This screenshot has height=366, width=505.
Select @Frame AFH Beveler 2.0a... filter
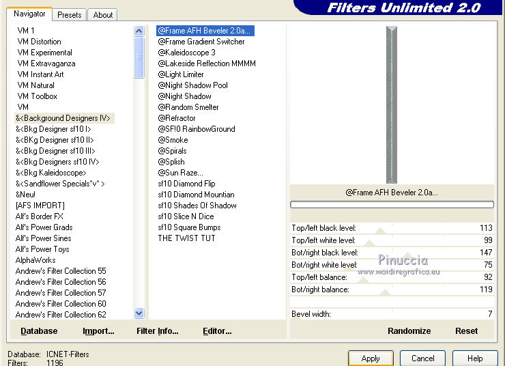point(205,31)
